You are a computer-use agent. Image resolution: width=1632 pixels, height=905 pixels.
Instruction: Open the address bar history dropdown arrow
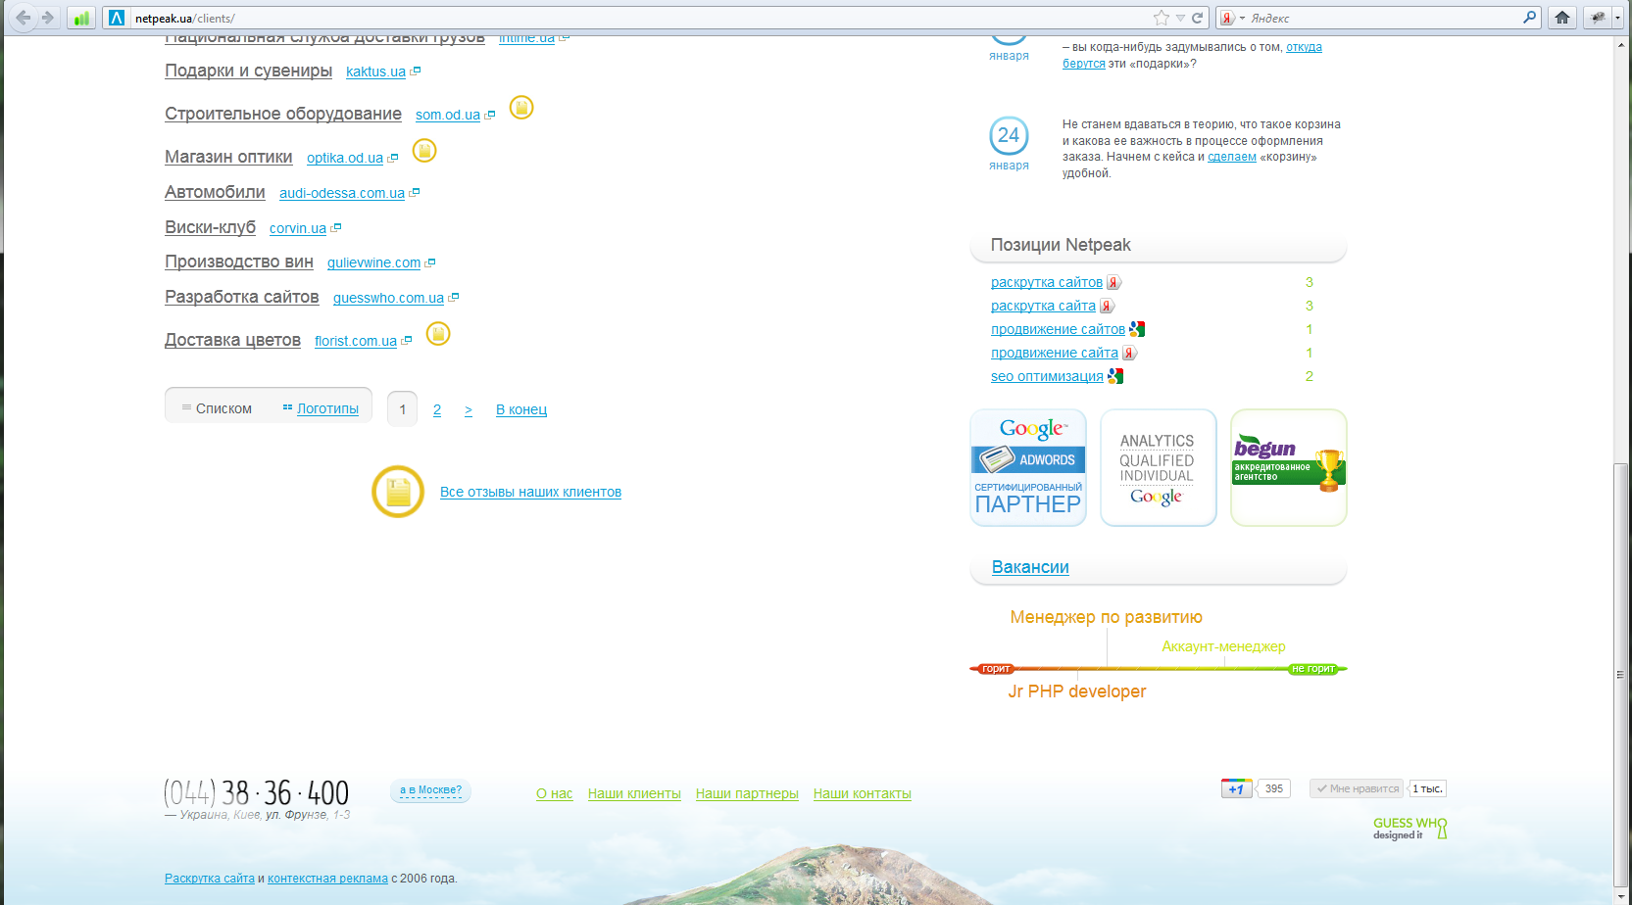(x=1180, y=18)
